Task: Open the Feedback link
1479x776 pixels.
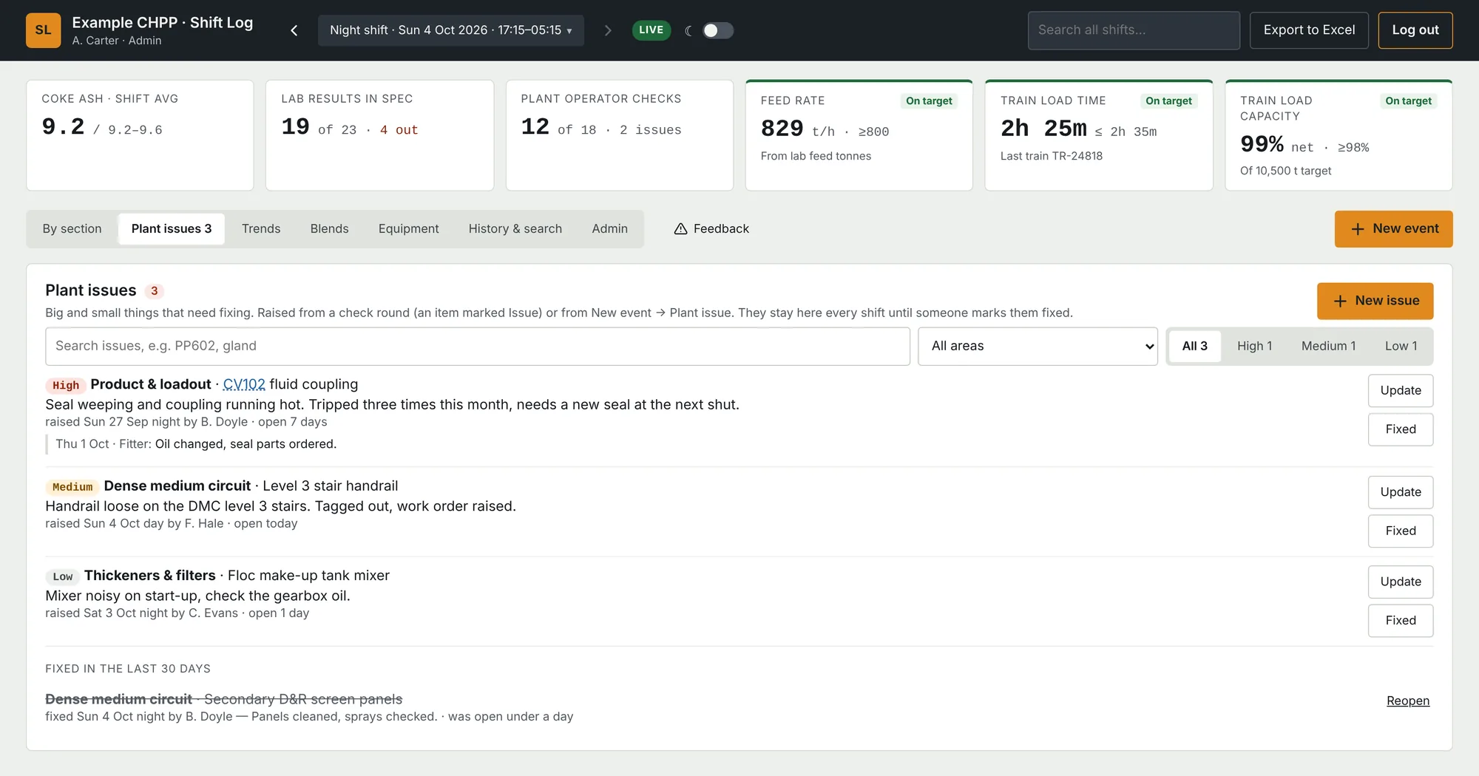Action: 711,229
